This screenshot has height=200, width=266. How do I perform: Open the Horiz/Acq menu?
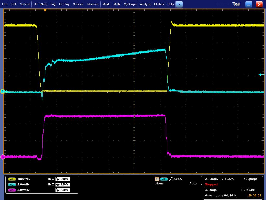40,4
